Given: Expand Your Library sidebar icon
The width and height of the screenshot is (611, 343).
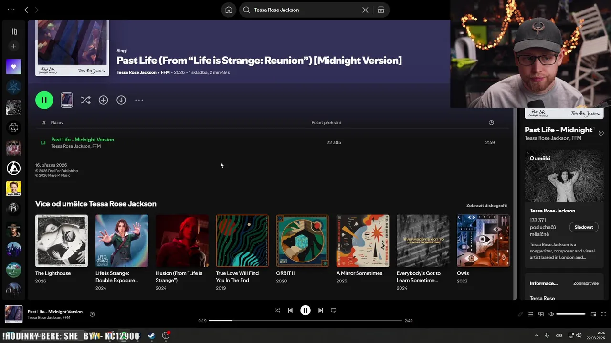Looking at the screenshot, I should (13, 31).
